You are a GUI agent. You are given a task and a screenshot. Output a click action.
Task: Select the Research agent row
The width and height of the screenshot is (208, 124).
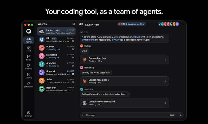click(x=56, y=89)
